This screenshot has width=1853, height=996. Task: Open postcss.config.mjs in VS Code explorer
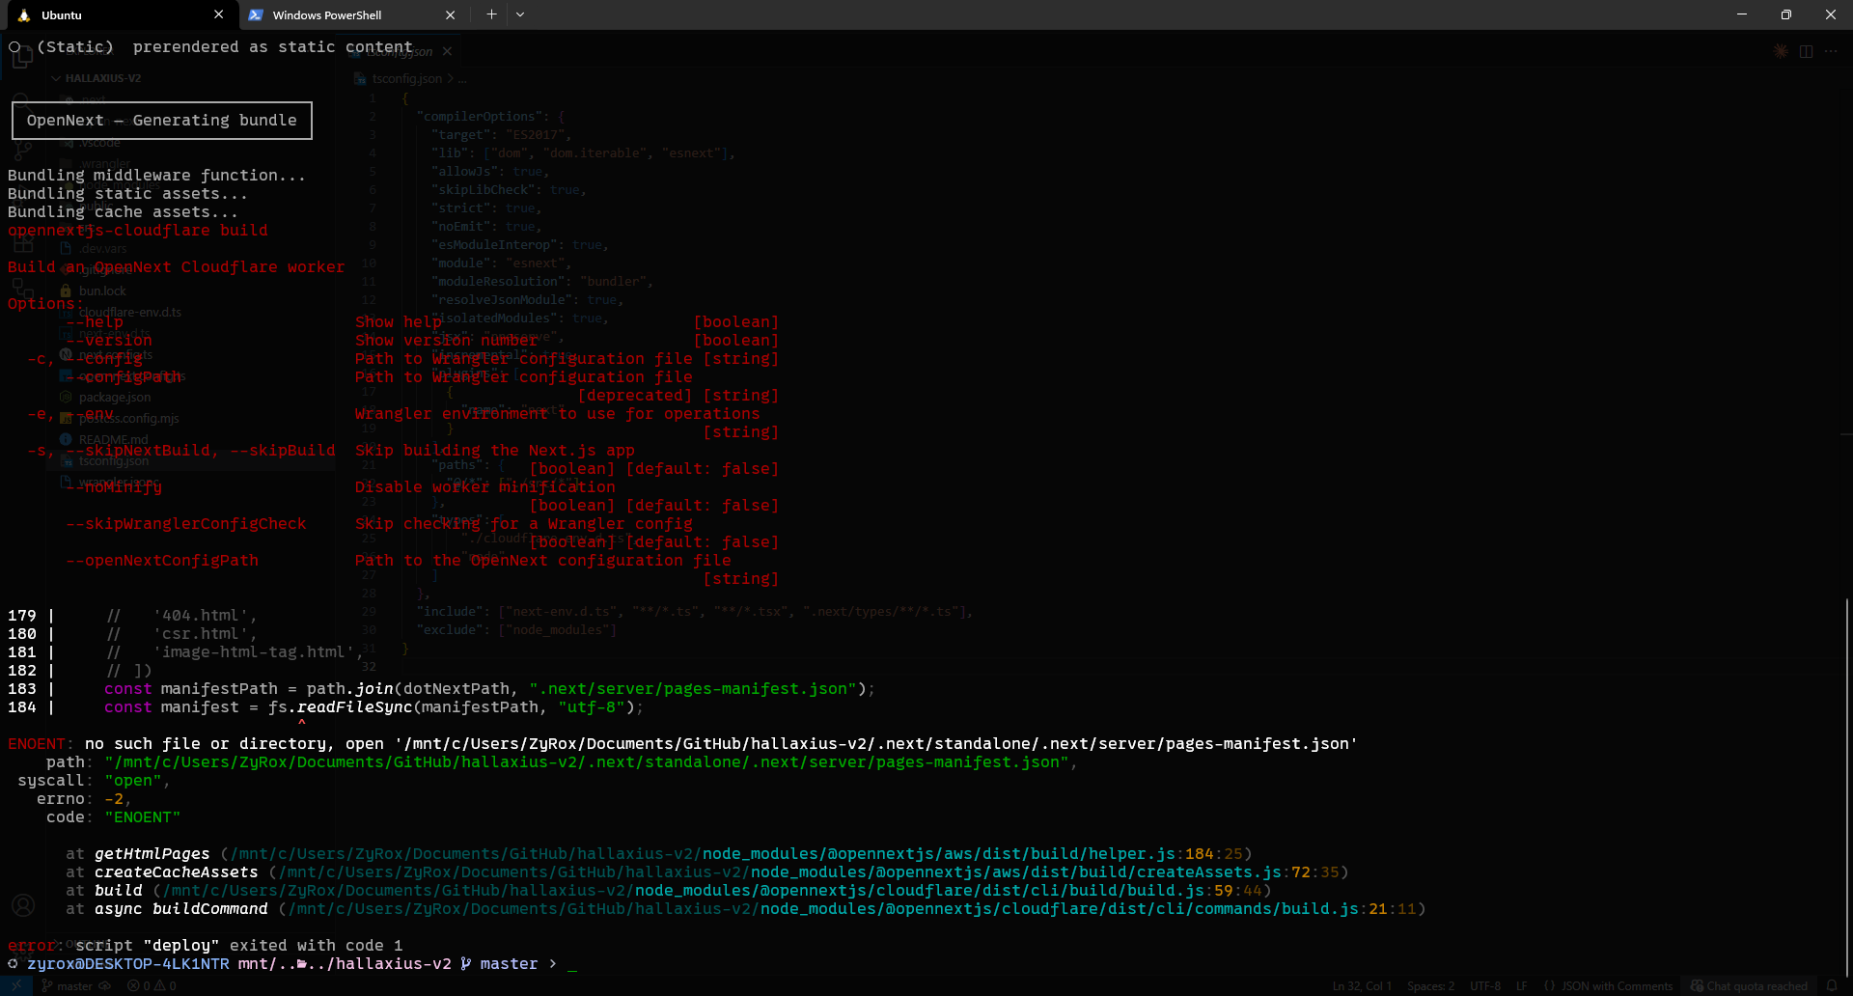click(x=128, y=418)
